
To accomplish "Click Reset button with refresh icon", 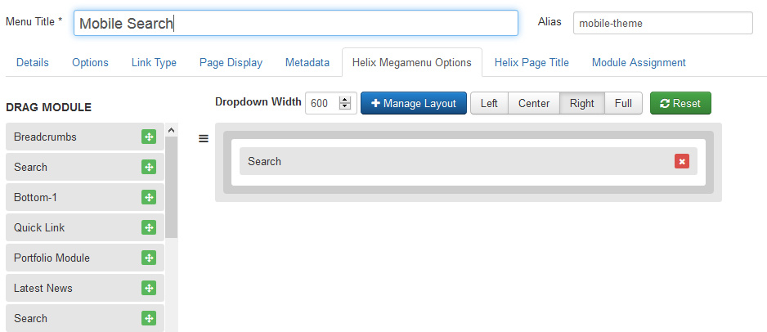I will pos(680,104).
